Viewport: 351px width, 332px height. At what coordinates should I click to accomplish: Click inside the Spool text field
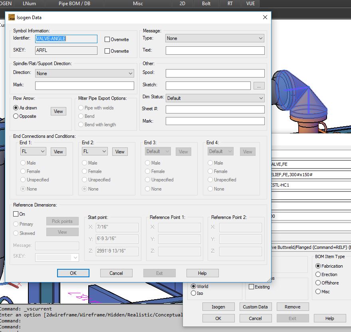pos(215,73)
